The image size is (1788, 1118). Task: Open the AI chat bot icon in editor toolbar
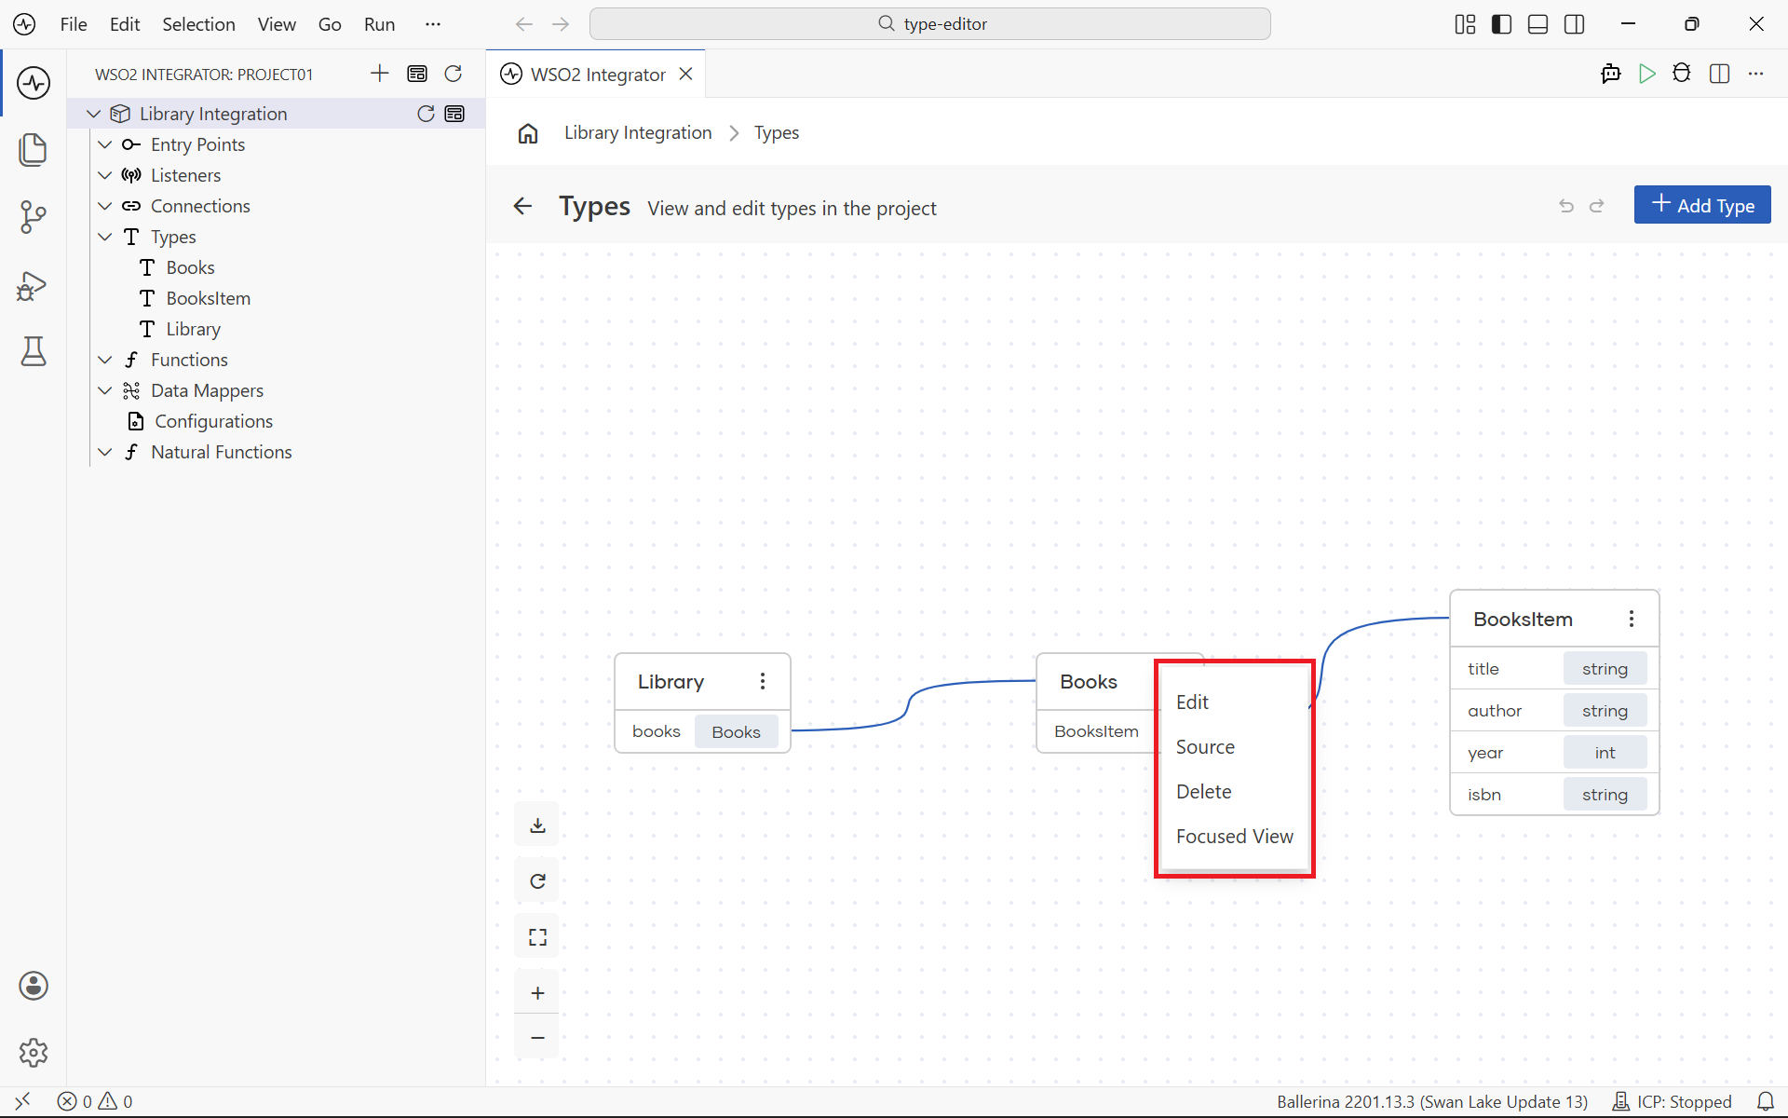(x=1611, y=74)
